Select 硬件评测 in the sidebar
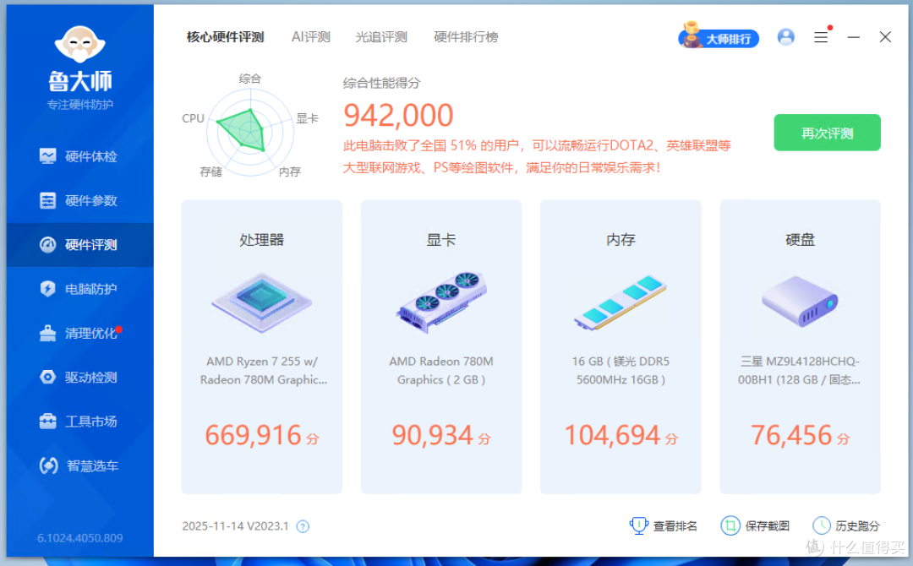 coord(79,245)
